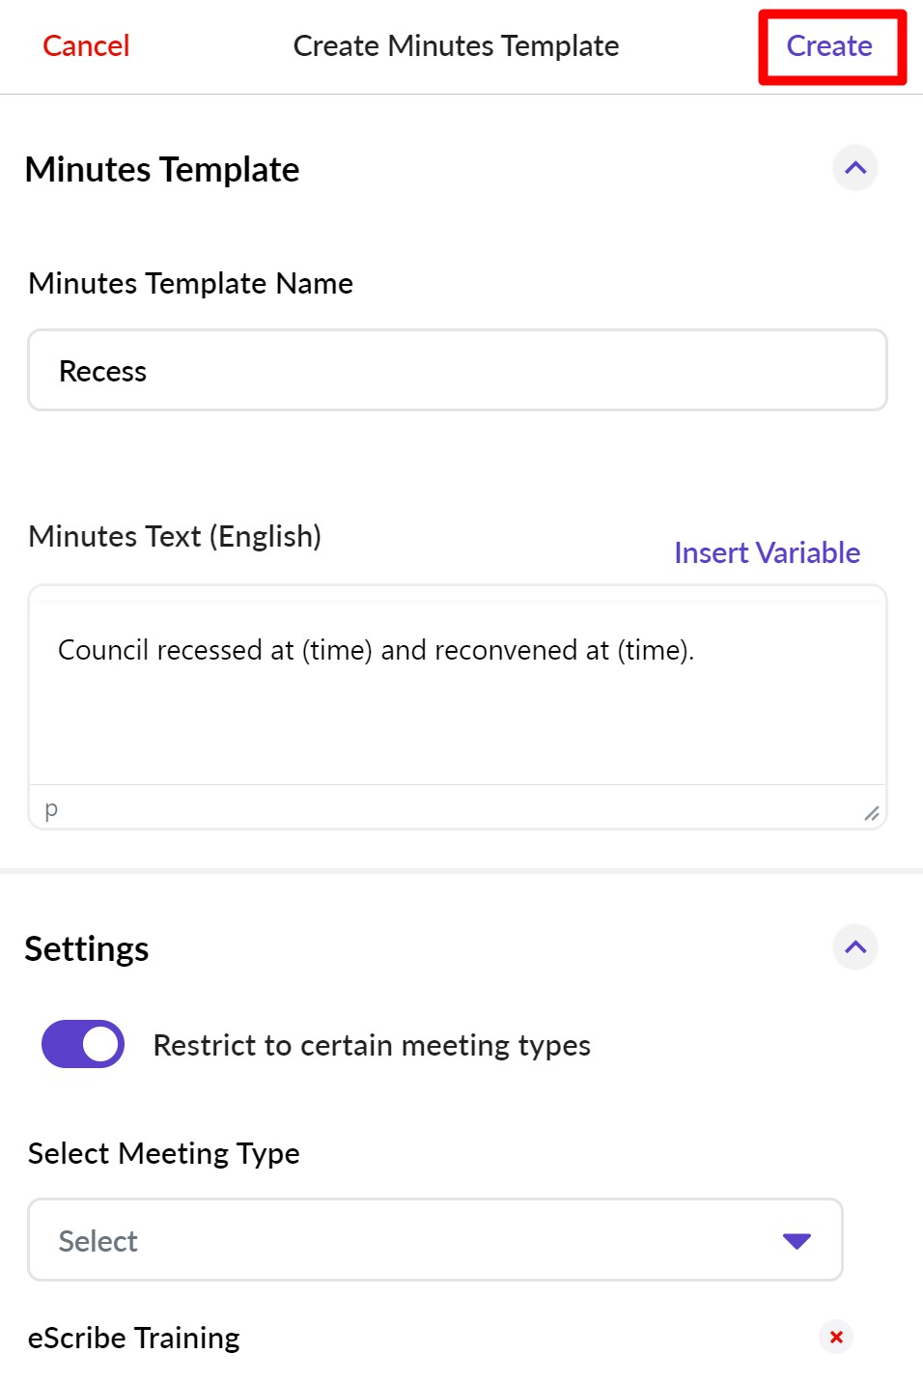This screenshot has height=1382, width=923.
Task: Click the Minutes Text (English) label
Action: pyautogui.click(x=175, y=536)
